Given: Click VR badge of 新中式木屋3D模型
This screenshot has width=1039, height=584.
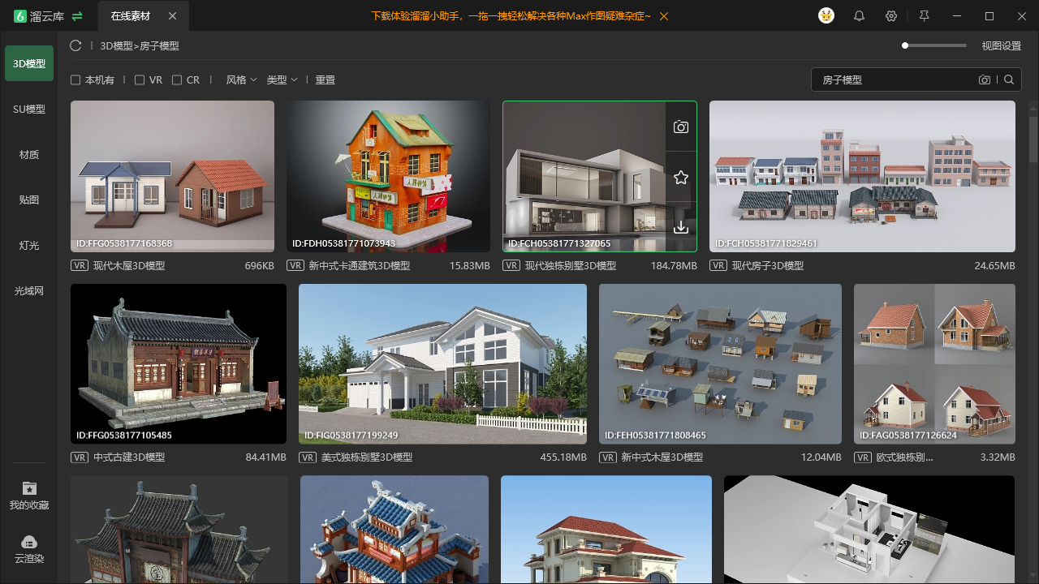Looking at the screenshot, I should point(608,457).
